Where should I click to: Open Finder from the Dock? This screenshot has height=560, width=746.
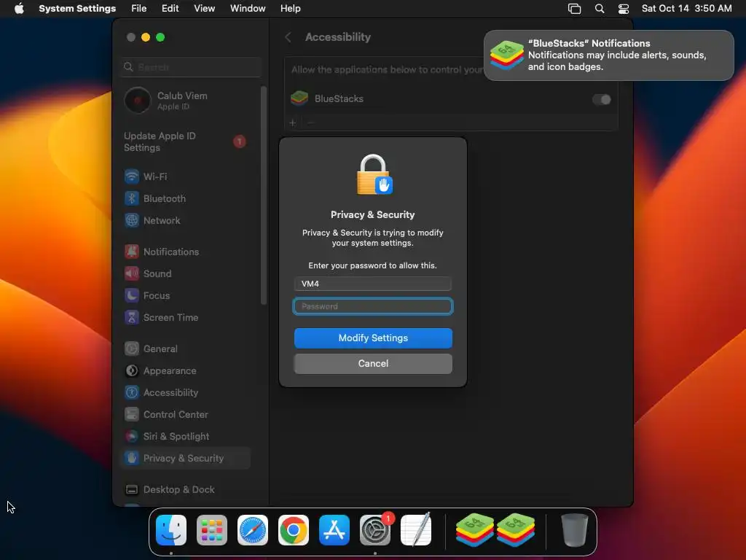point(171,530)
